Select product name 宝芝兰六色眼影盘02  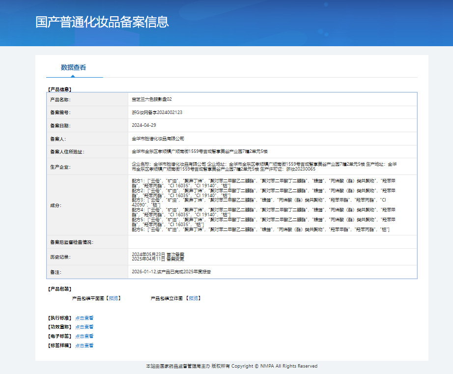pos(152,99)
